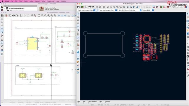189x106 pixels.
Task: Open Plot dialog in PCB Editor toolbar
Action: [x=93, y=7]
